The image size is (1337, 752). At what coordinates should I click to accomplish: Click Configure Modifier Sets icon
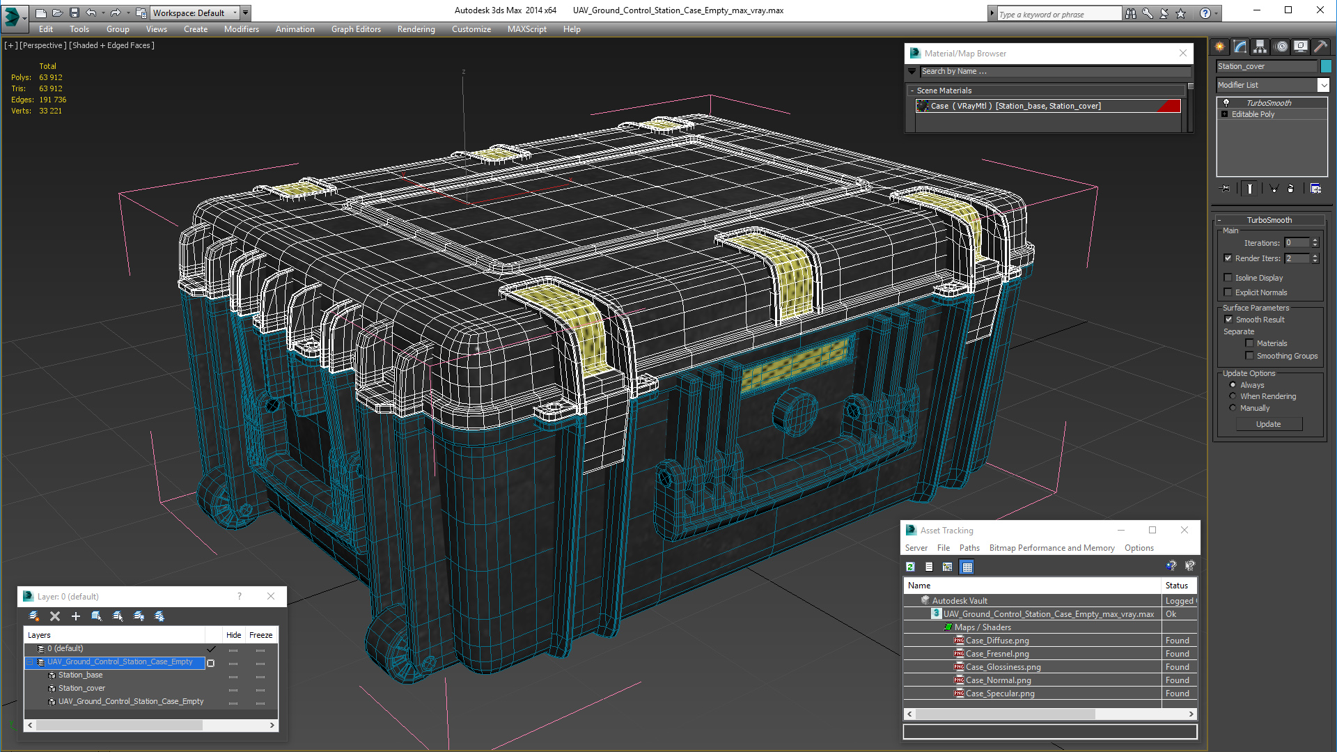[1315, 188]
